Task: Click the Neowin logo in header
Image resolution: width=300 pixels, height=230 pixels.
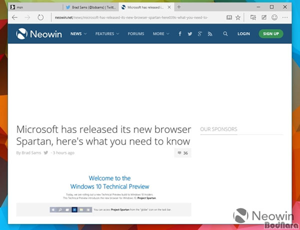Action: pos(39,34)
